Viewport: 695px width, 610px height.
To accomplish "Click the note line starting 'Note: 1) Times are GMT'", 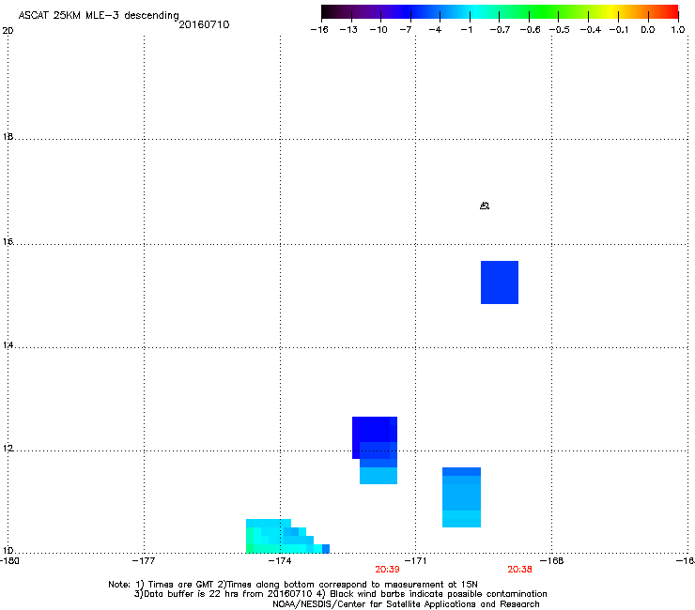I will click(293, 585).
